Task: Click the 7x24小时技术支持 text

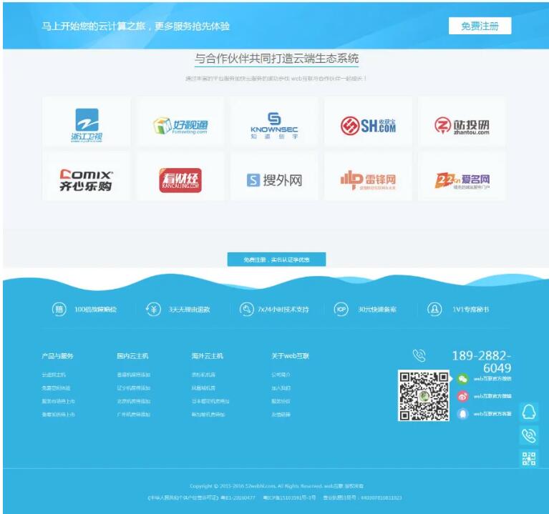Action: tap(283, 310)
